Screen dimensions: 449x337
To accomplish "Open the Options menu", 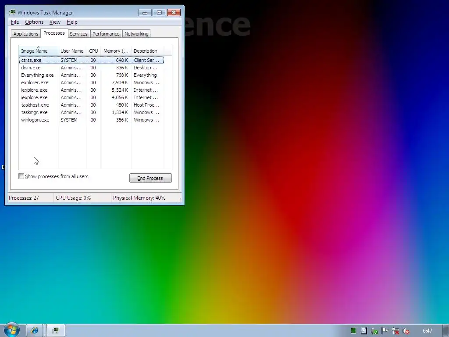I will [x=34, y=22].
